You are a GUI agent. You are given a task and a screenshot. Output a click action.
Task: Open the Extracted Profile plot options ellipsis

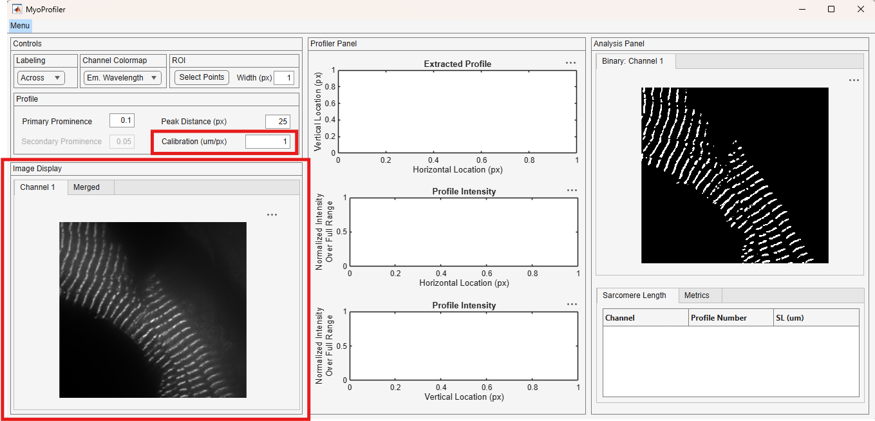(x=570, y=63)
